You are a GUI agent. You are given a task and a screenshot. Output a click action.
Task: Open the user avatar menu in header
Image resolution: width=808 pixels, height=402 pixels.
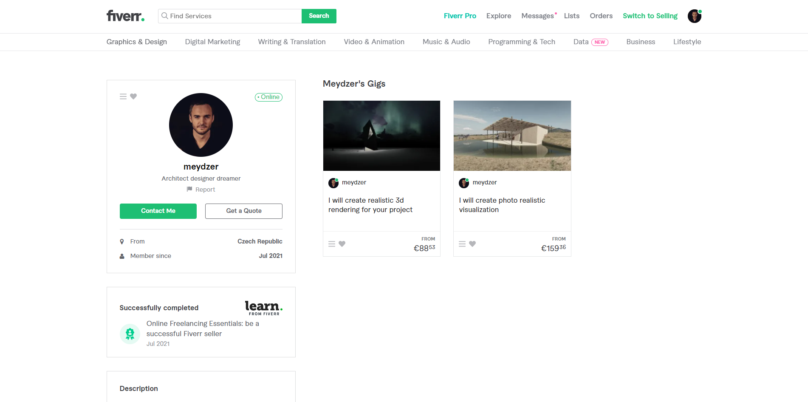(x=694, y=16)
